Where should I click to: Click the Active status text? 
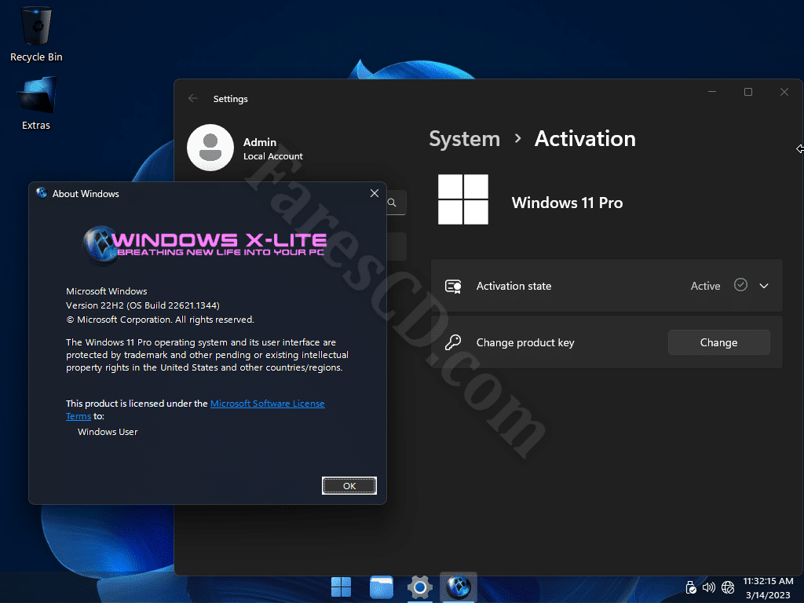click(x=706, y=286)
